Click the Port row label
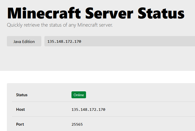 coord(20,124)
